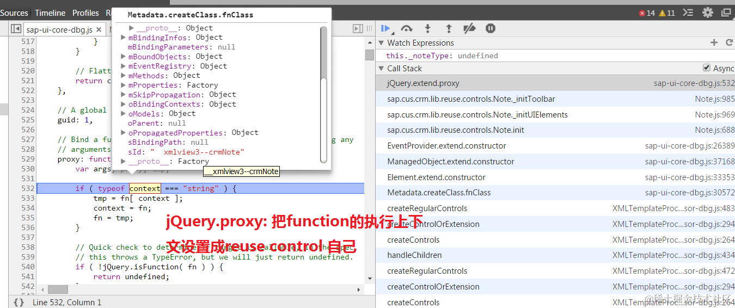Hide the debugger sidebar pane
735x308 pixels.
tap(358, 28)
